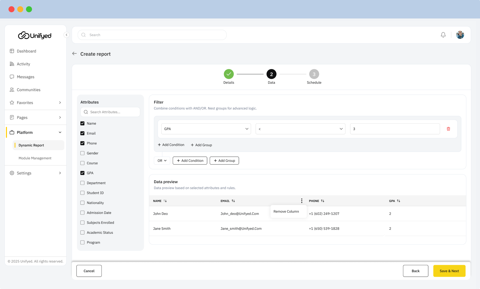Sort the Phone column

(322, 201)
